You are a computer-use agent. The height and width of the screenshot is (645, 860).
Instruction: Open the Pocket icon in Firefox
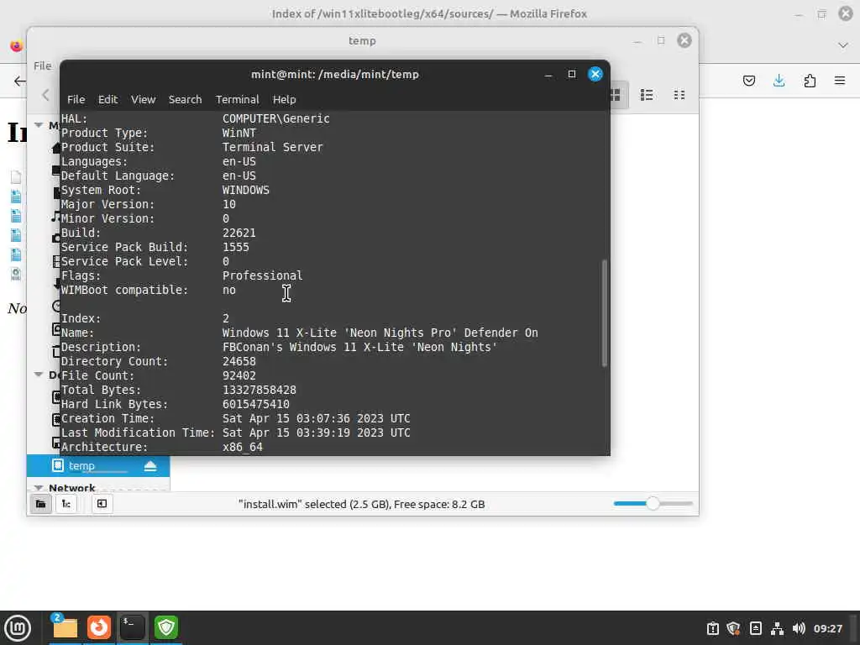pyautogui.click(x=748, y=81)
